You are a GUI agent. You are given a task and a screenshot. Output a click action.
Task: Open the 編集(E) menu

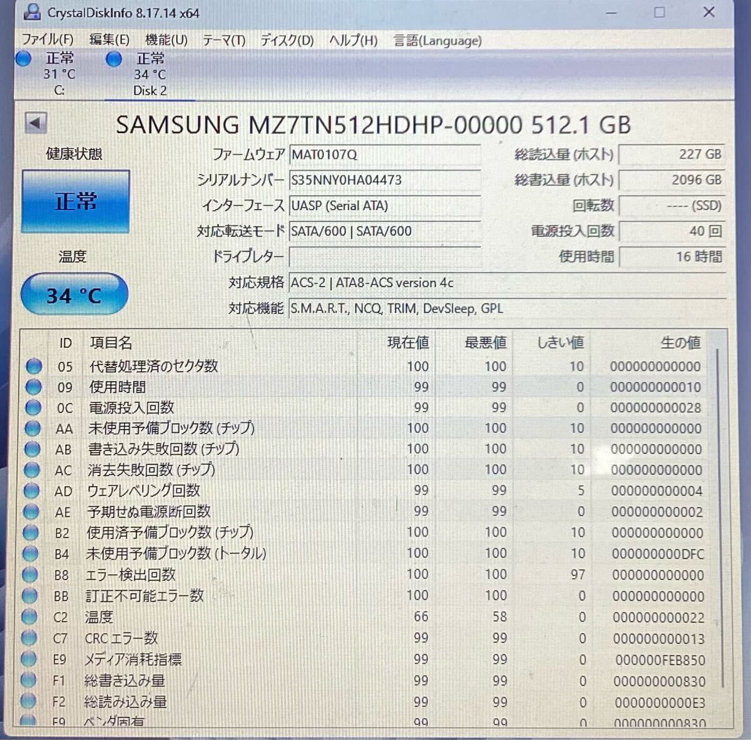tap(109, 40)
